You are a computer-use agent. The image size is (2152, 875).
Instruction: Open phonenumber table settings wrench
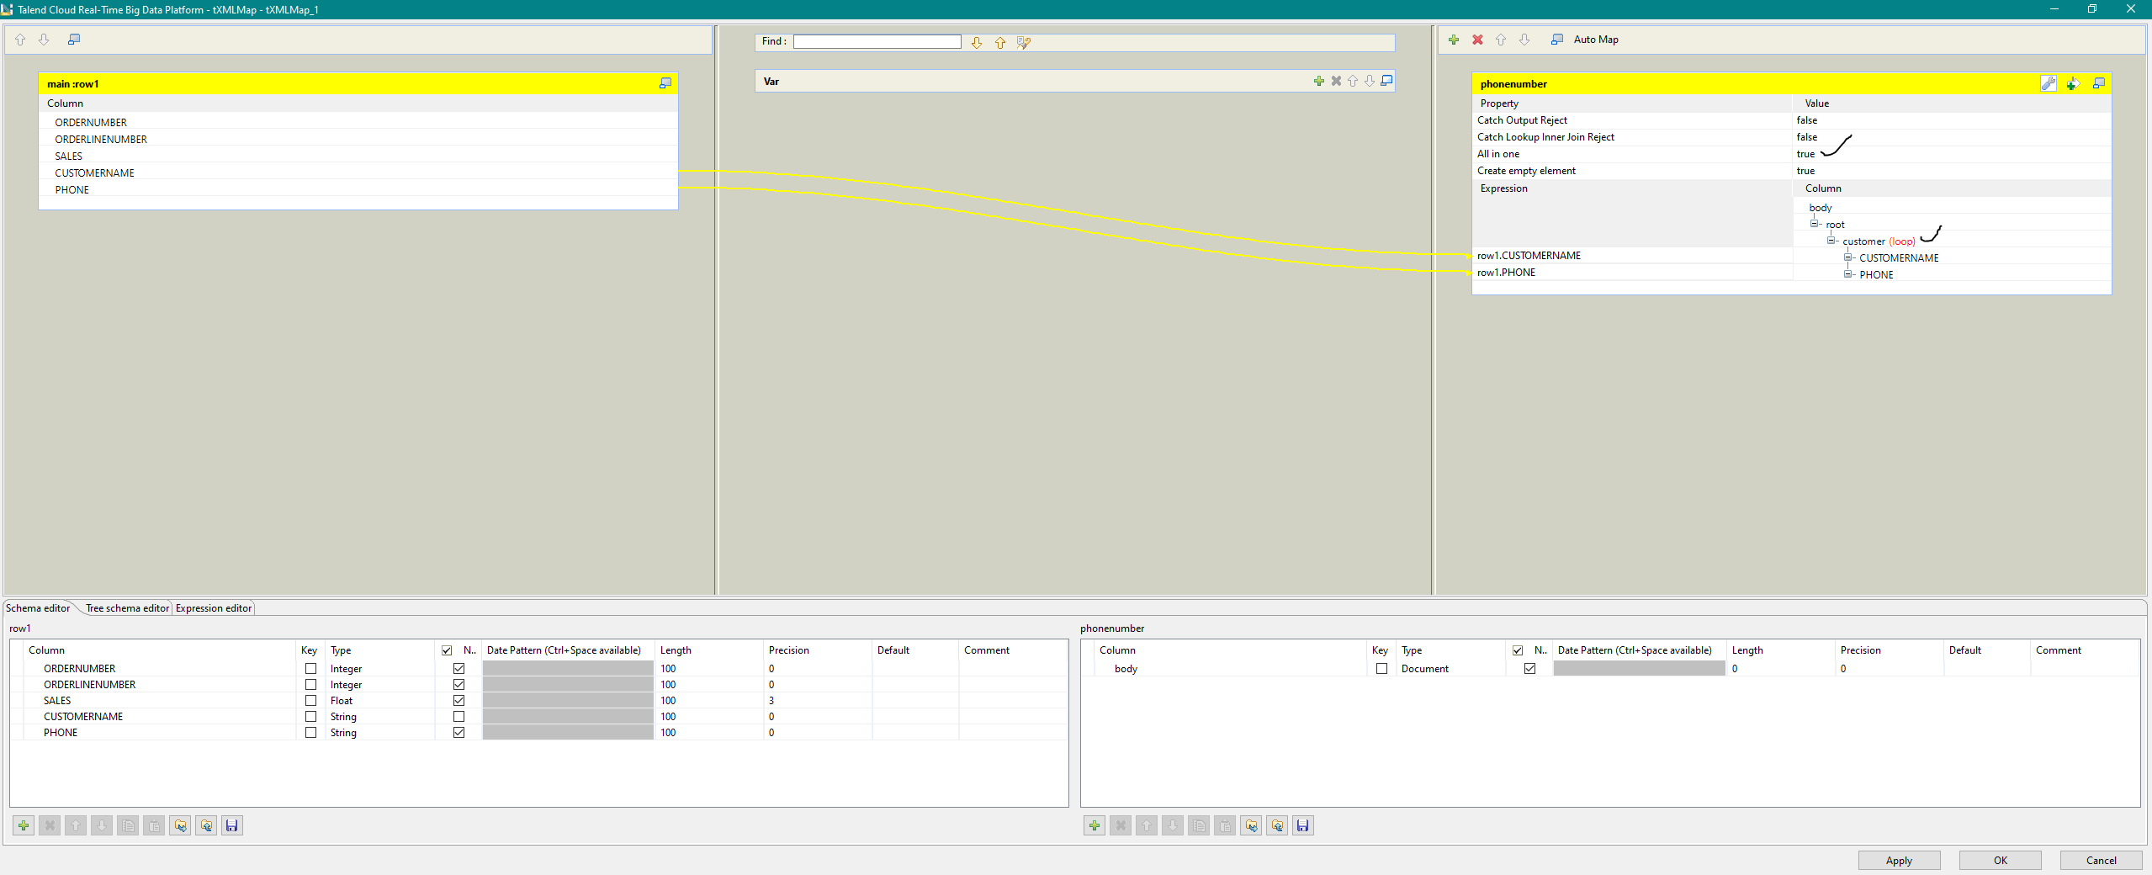2049,83
